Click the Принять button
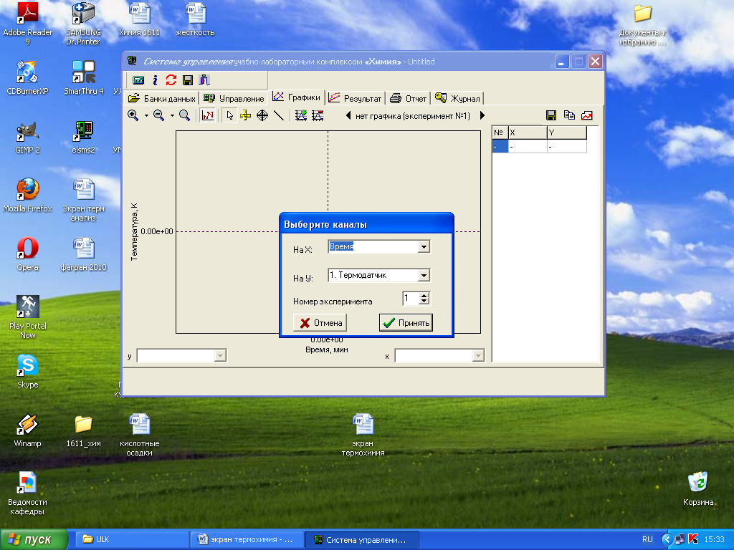This screenshot has width=734, height=550. [406, 323]
